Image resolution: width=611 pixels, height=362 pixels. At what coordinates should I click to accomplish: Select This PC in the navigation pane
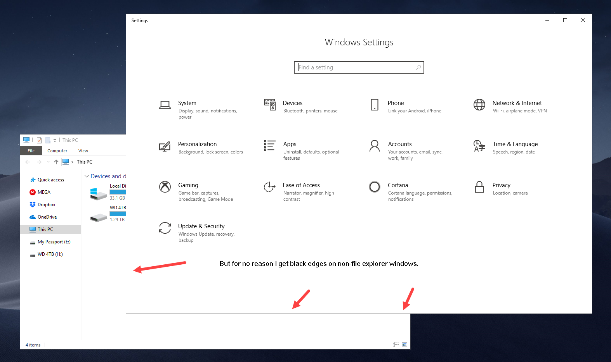(x=50, y=229)
